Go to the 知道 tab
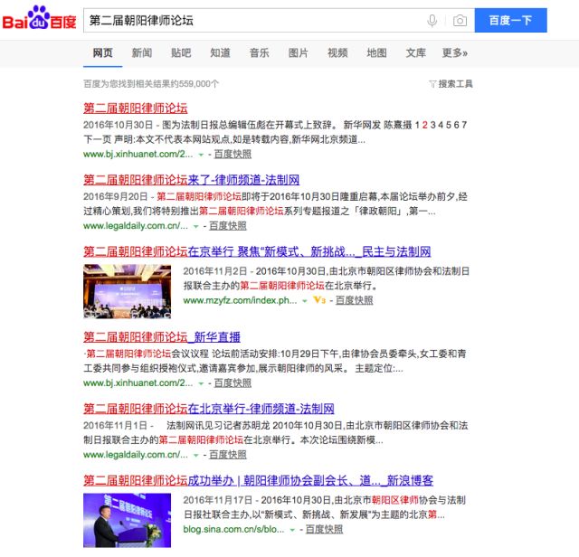Image resolution: width=579 pixels, height=557 pixels. coord(220,52)
